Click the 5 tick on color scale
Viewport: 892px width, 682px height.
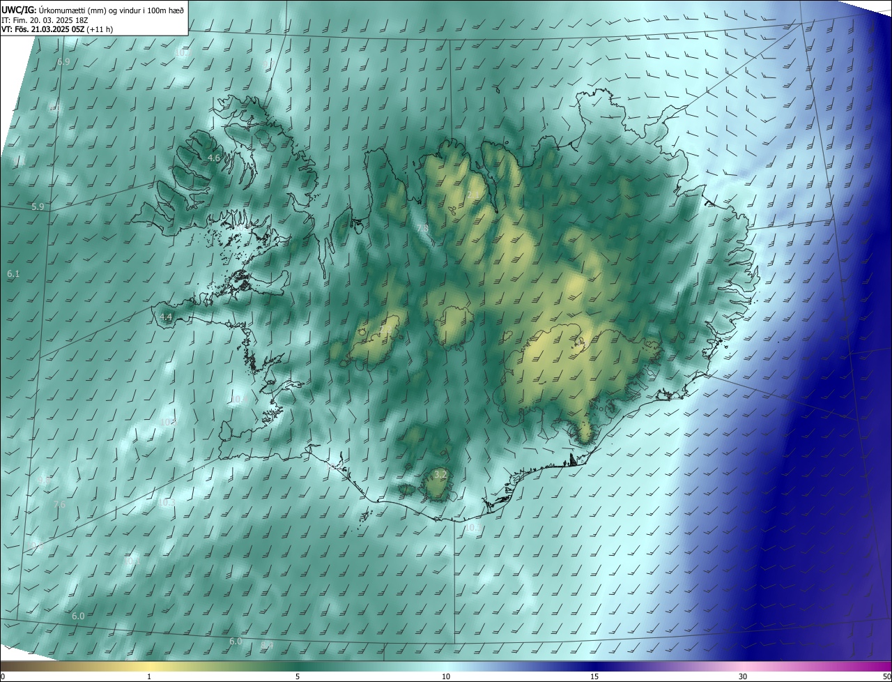click(298, 676)
